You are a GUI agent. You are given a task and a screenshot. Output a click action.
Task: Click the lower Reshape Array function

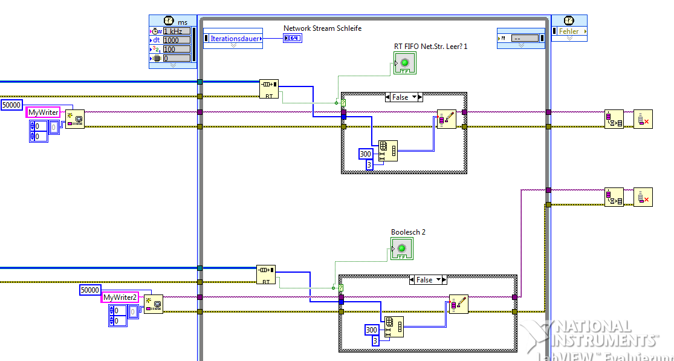[x=394, y=327]
